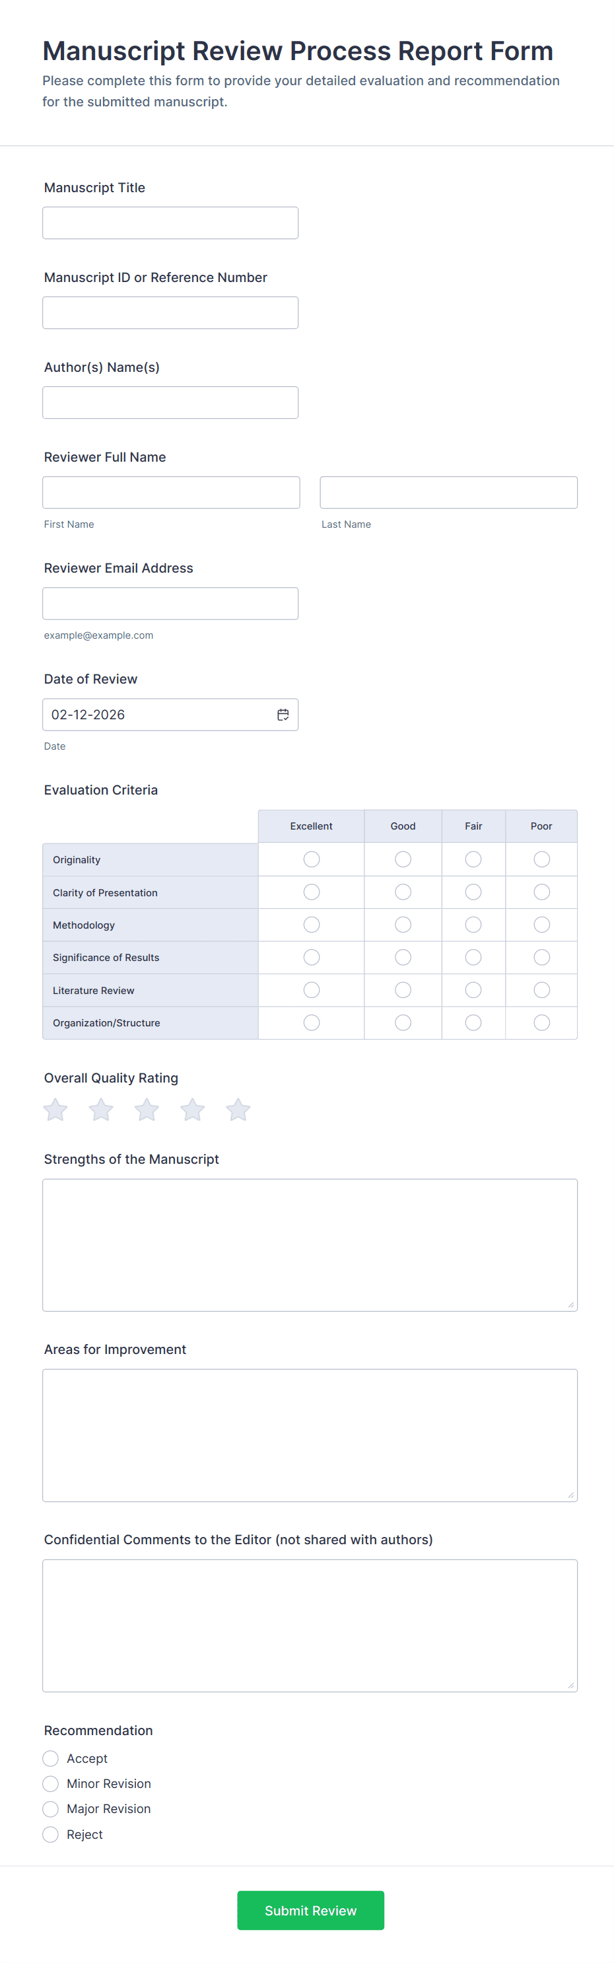Rate overall quality with the fourth star
The height and width of the screenshot is (1963, 614).
click(193, 1110)
